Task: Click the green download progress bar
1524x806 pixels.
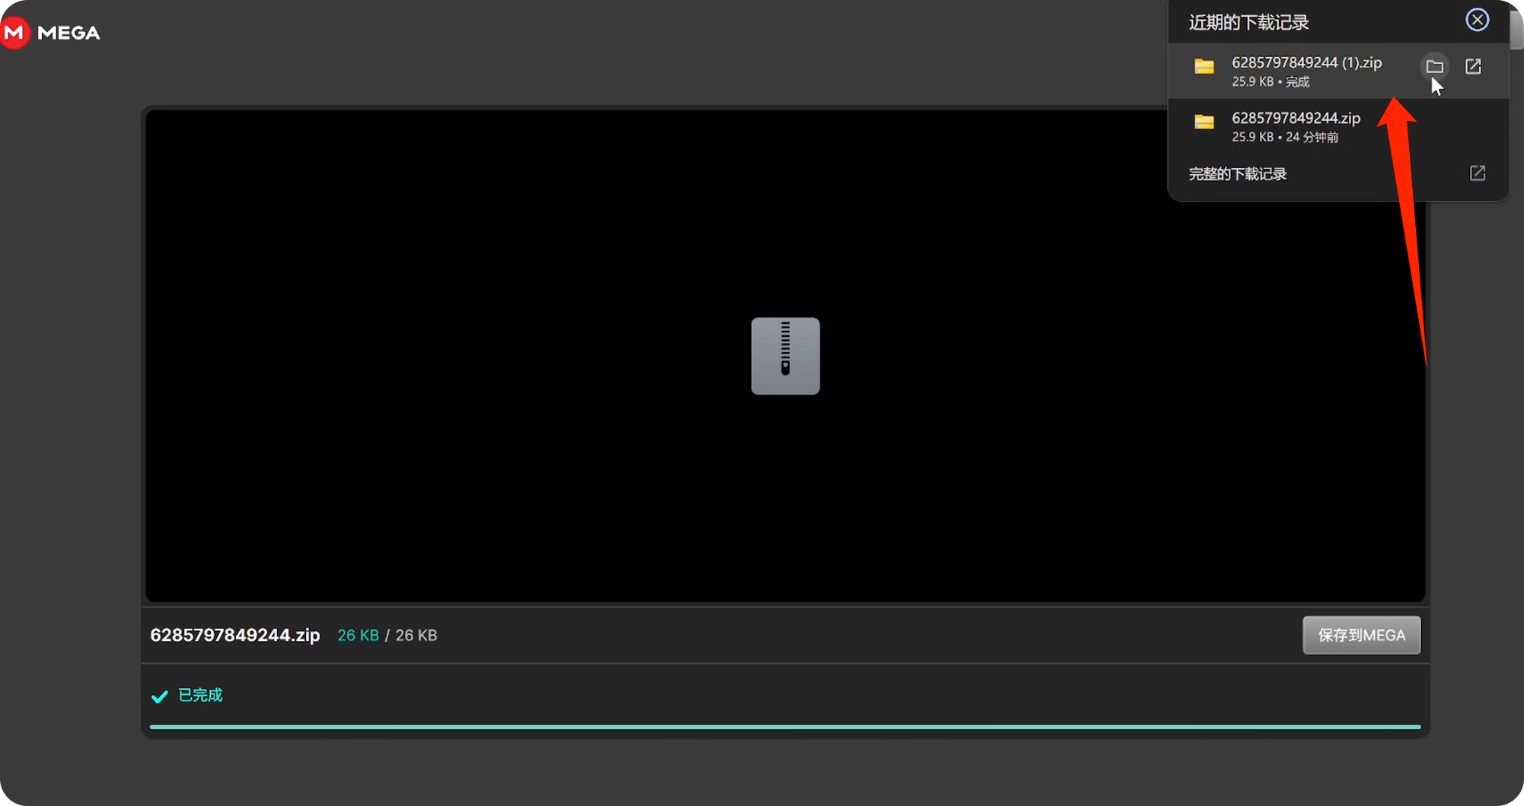Action: point(785,727)
